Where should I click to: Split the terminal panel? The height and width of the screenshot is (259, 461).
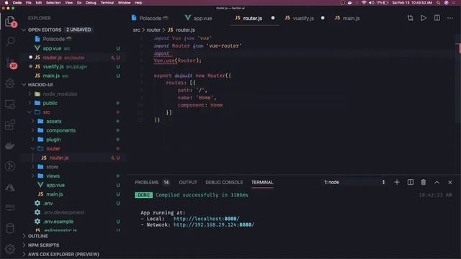[410, 182]
